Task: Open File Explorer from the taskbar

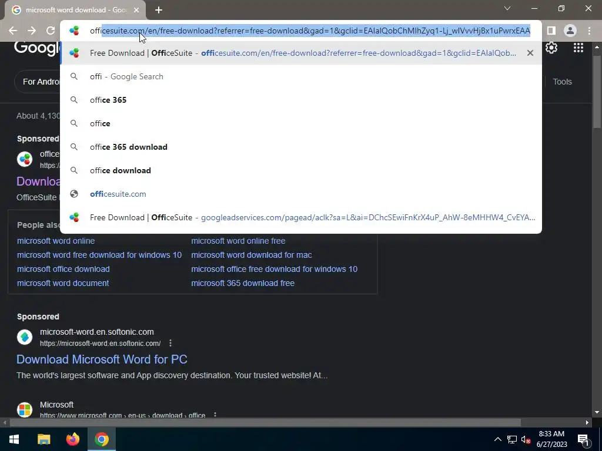Action: 44,439
